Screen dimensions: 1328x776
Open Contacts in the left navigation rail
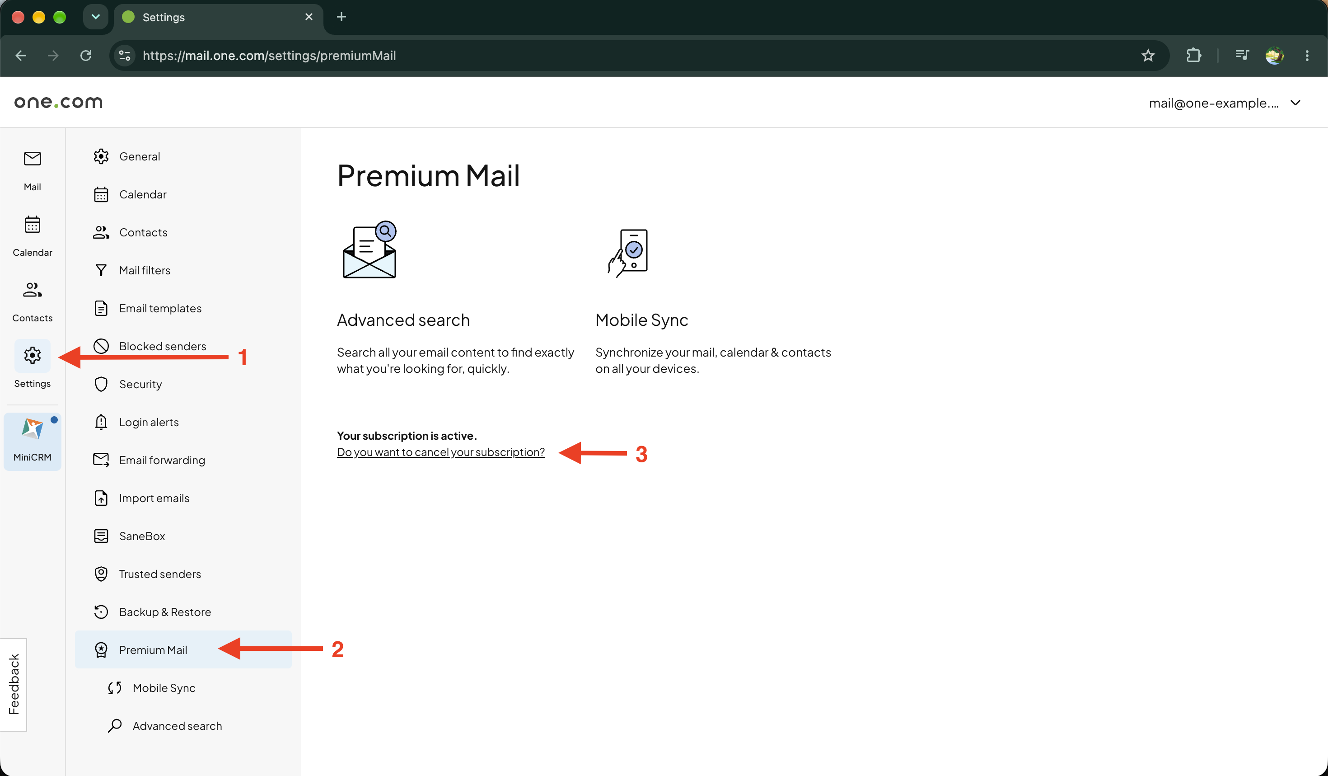click(32, 301)
